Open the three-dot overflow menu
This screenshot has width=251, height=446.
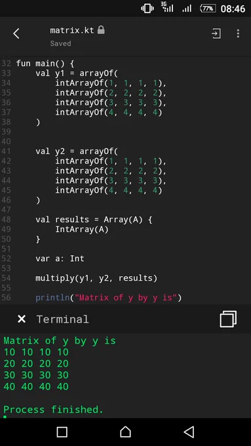[238, 33]
